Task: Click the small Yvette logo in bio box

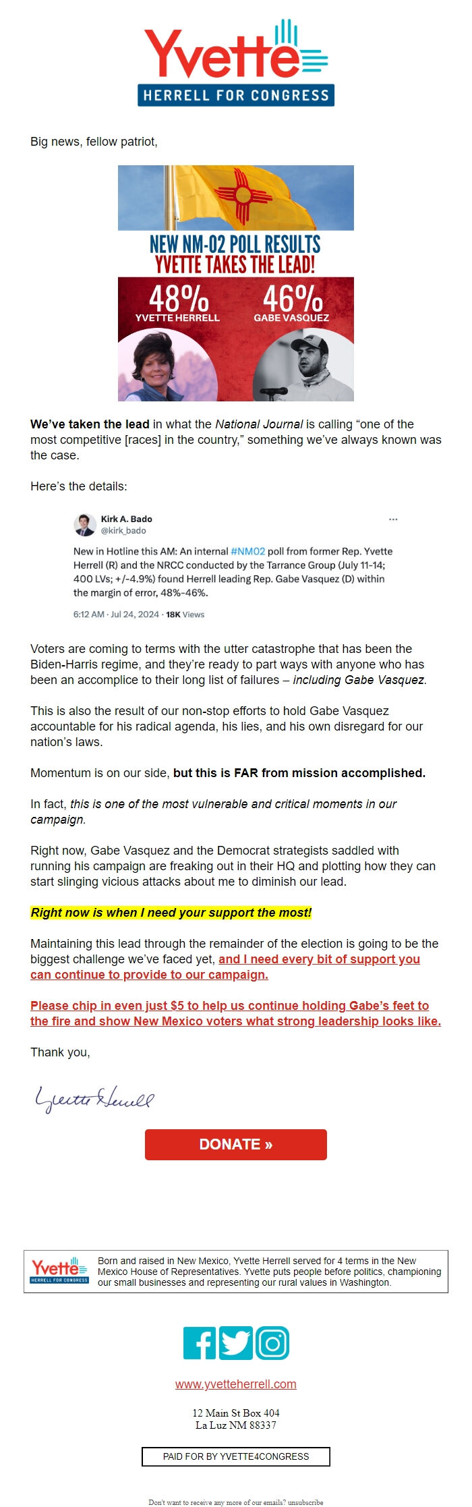Action: click(x=59, y=1270)
